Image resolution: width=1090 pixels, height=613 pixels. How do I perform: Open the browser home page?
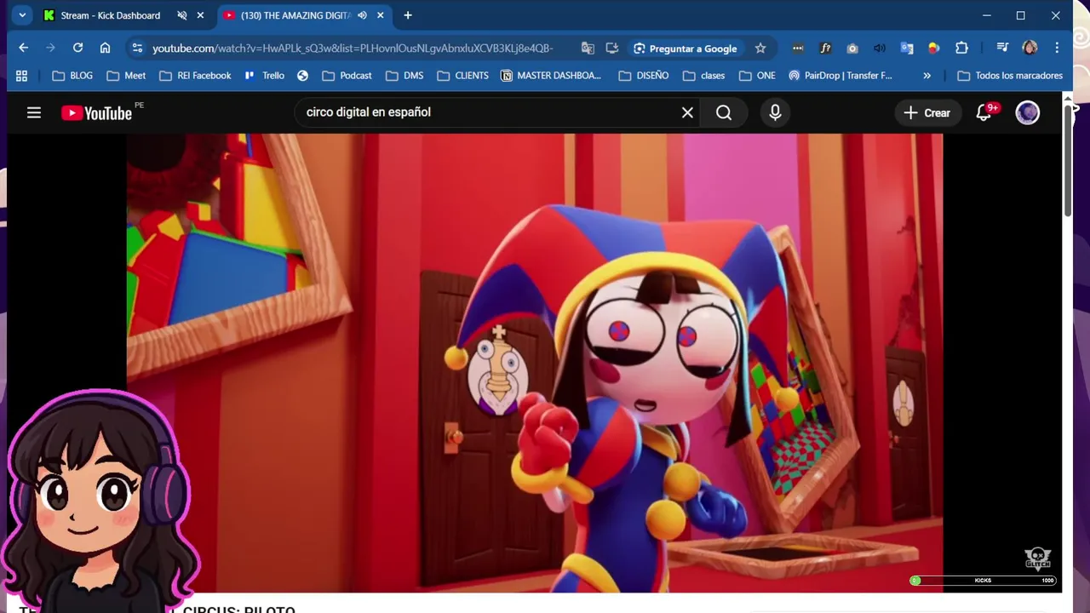point(105,48)
